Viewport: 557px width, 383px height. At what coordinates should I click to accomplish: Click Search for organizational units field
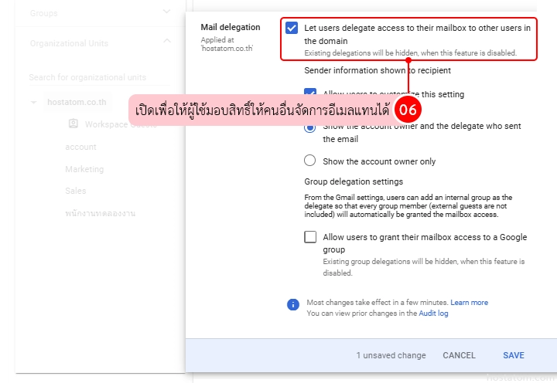[100, 77]
